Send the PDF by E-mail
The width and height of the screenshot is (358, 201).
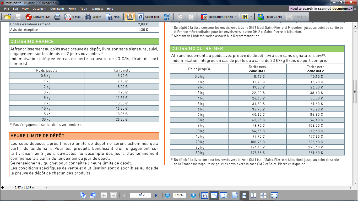(73, 17)
